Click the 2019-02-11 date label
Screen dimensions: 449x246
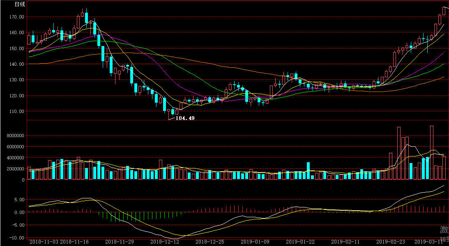(345, 242)
